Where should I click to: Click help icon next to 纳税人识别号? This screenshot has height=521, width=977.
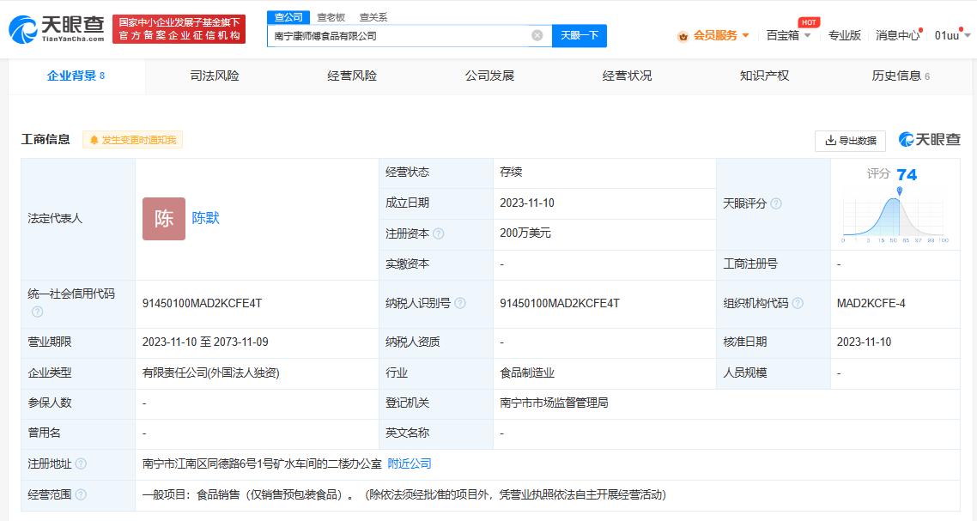click(460, 303)
